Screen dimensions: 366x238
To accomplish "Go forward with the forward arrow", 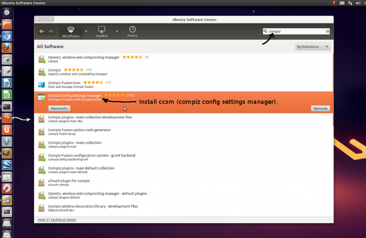I will pyautogui.click(x=51, y=31).
